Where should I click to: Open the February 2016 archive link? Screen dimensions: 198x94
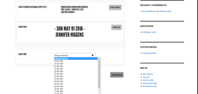tap(149, 32)
